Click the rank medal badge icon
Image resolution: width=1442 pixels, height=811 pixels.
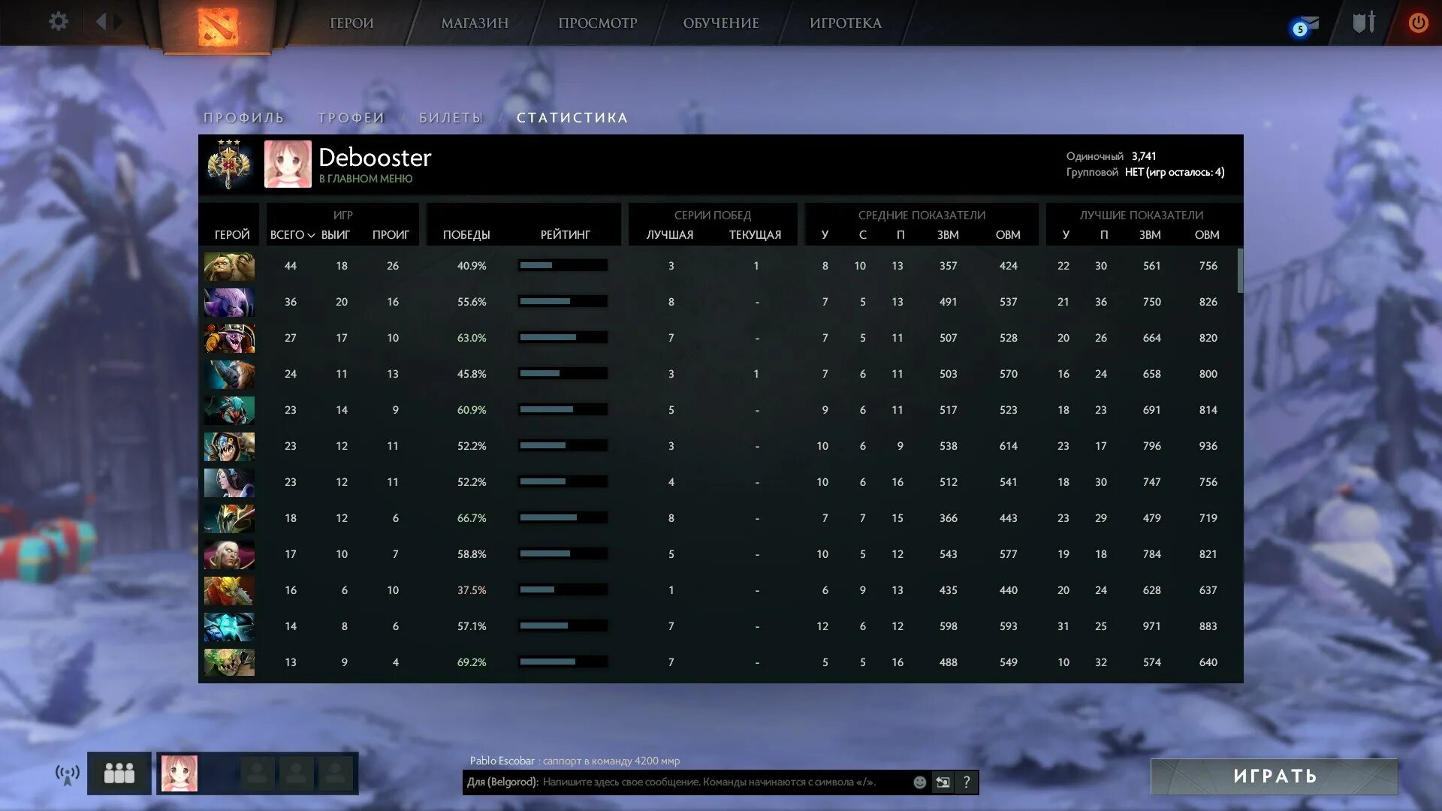point(229,163)
